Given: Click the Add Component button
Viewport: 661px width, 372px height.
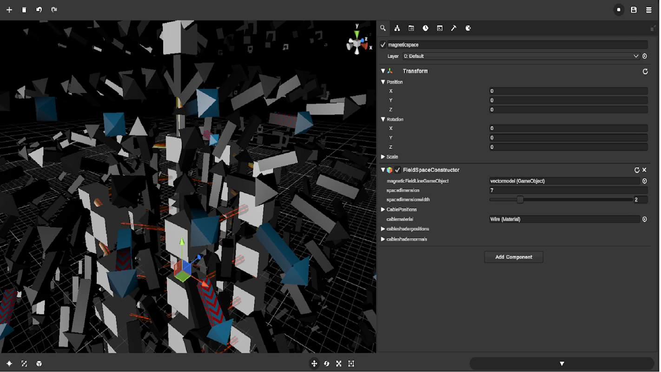Looking at the screenshot, I should pyautogui.click(x=513, y=257).
